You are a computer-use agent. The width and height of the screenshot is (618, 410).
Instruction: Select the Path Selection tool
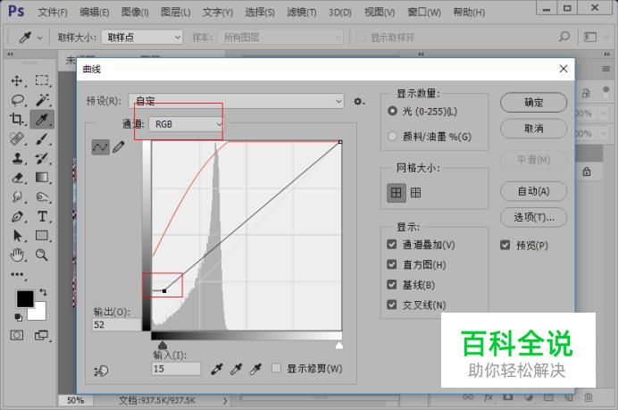[17, 236]
